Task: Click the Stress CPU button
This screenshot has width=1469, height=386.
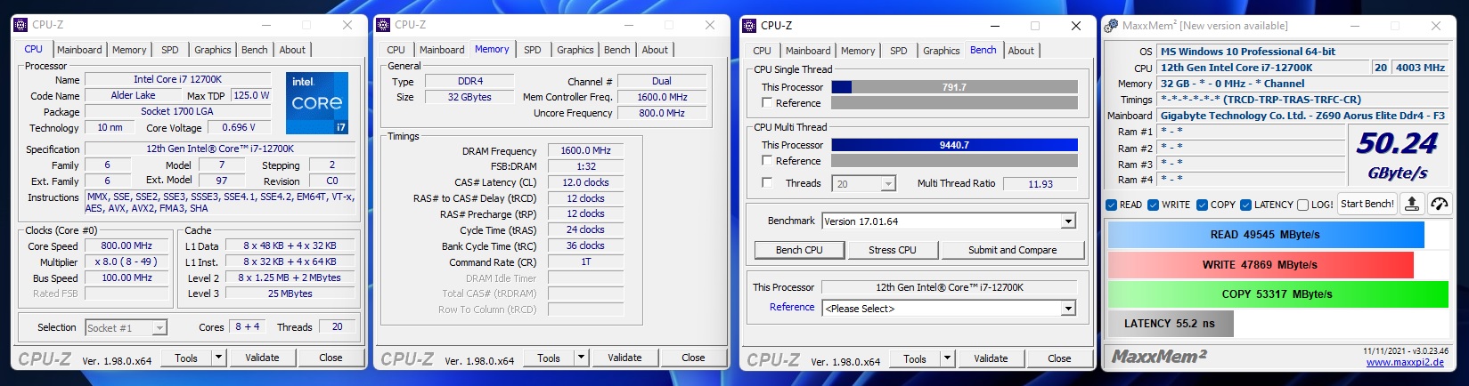Action: (x=892, y=250)
